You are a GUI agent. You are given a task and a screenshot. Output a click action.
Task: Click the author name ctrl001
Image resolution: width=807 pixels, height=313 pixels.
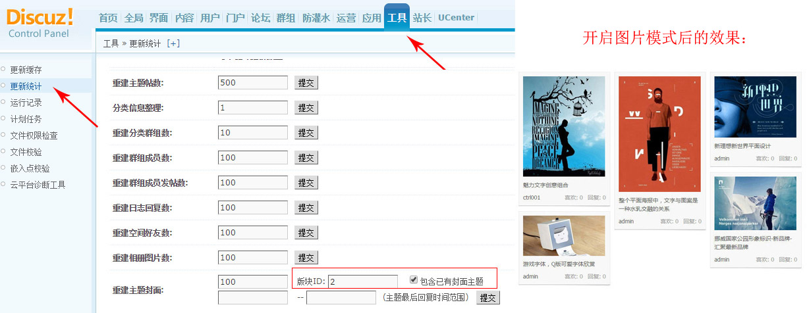tap(532, 197)
